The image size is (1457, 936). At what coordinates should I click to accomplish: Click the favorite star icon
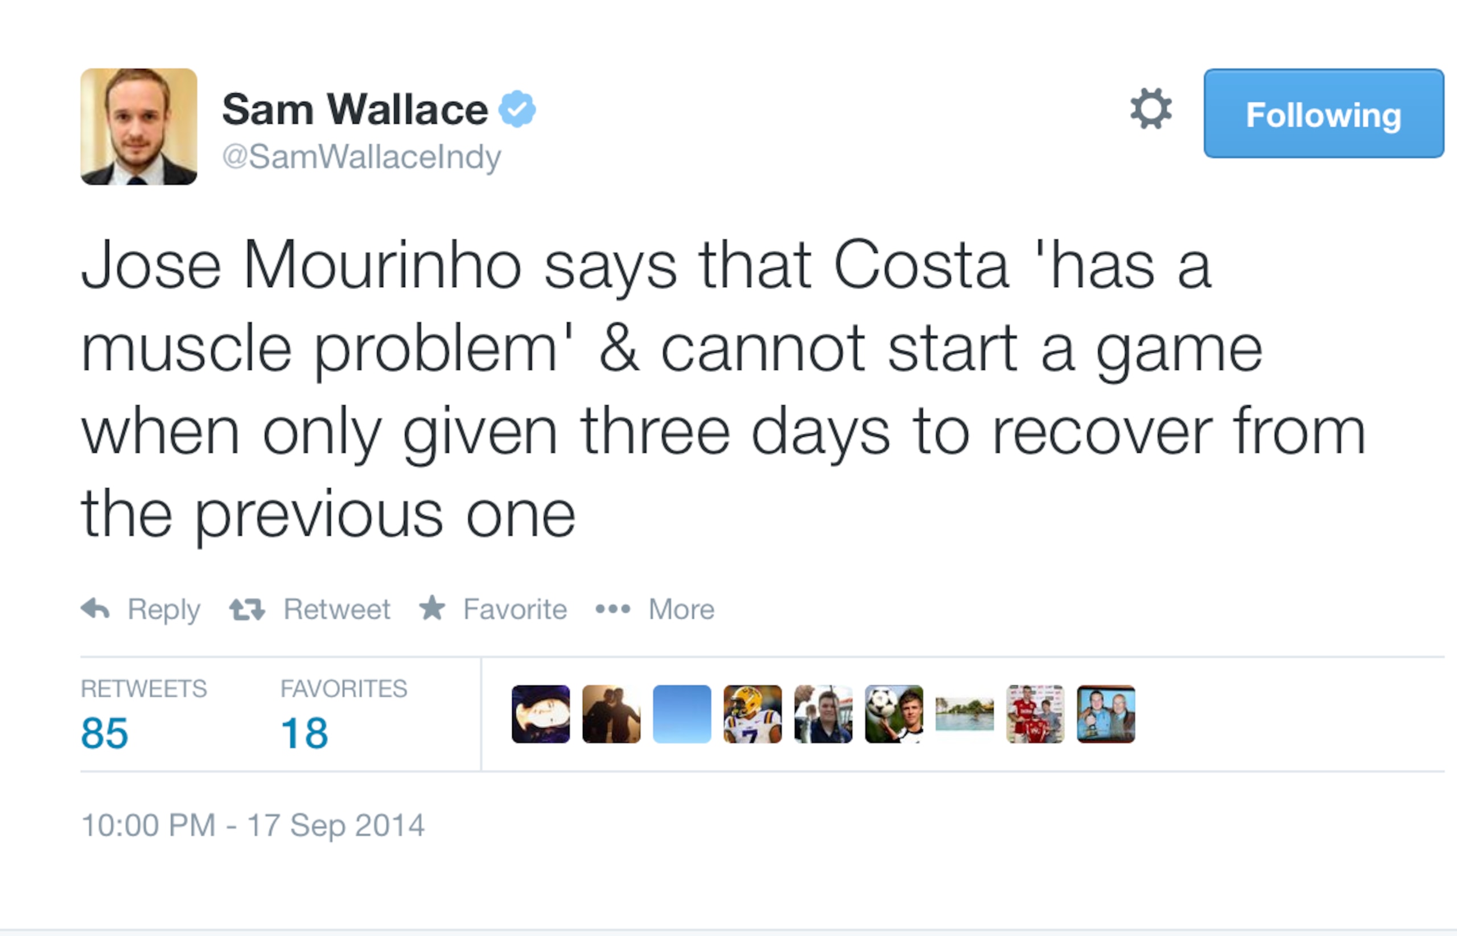(x=432, y=608)
